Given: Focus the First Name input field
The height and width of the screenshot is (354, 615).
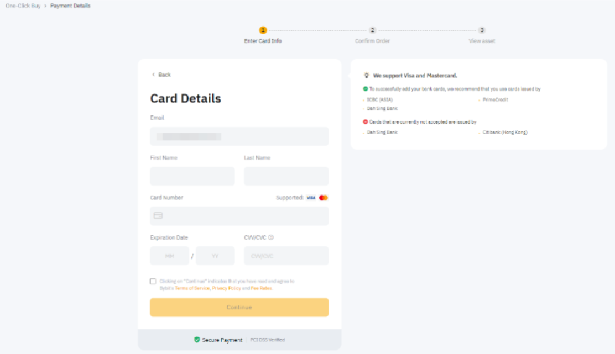Looking at the screenshot, I should click(192, 176).
